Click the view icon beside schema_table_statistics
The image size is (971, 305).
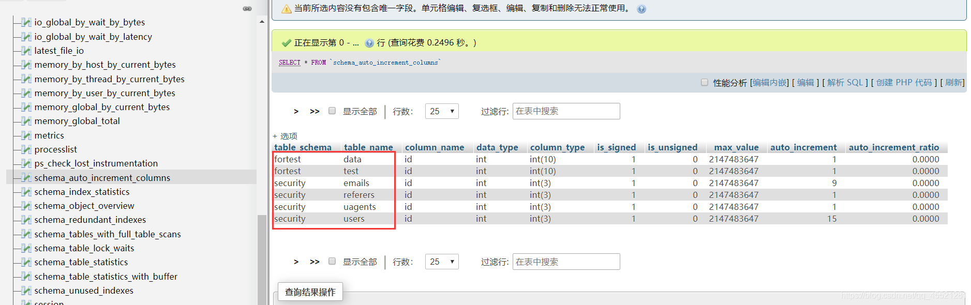click(27, 262)
